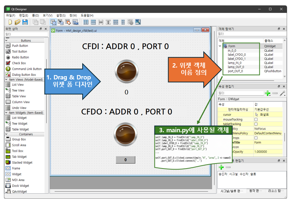Toggle the acceptDrops checkbox
Viewport: 291px width, 203px height.
[256, 138]
